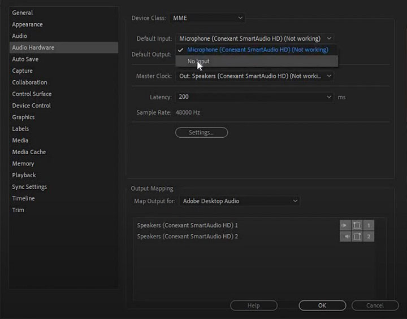This screenshot has width=407, height=319.
Task: Click the left speaker icon for Speakers 1
Action: (345, 225)
